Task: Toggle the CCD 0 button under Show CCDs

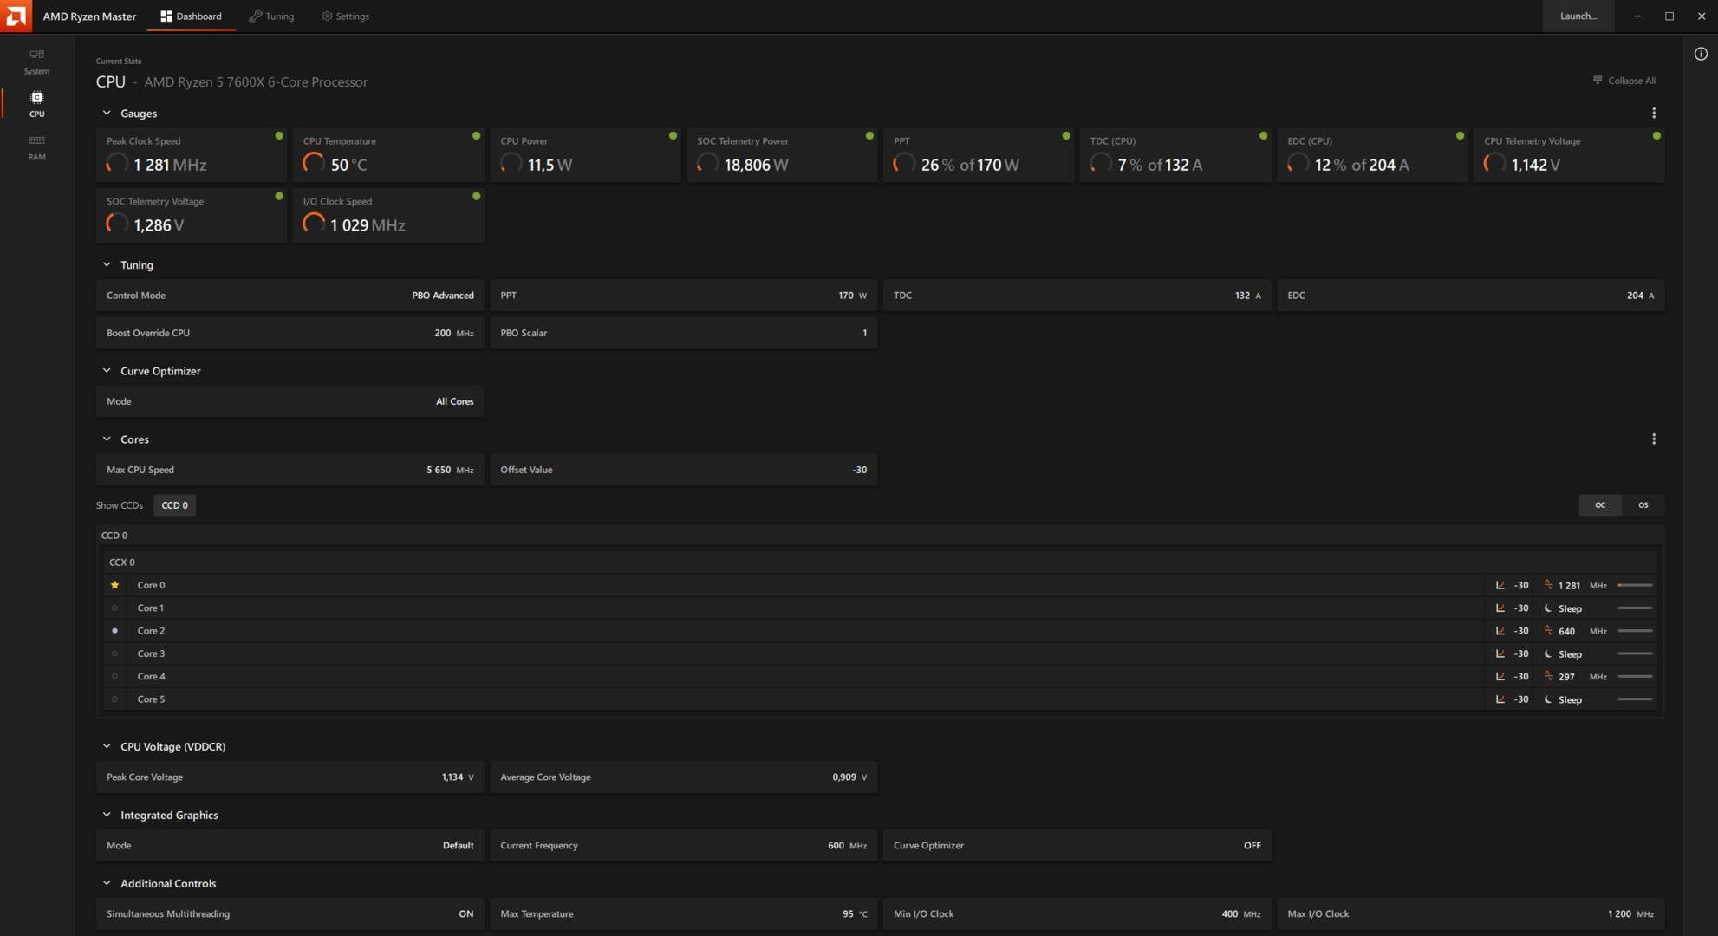Action: pyautogui.click(x=174, y=504)
